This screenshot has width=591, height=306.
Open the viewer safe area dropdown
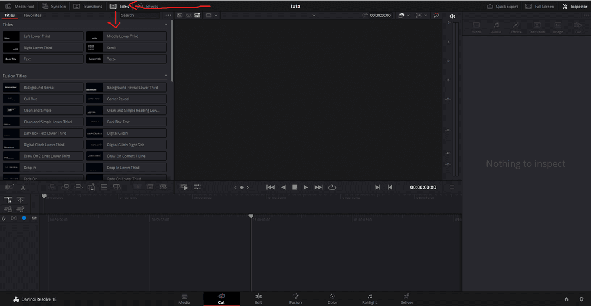point(211,15)
